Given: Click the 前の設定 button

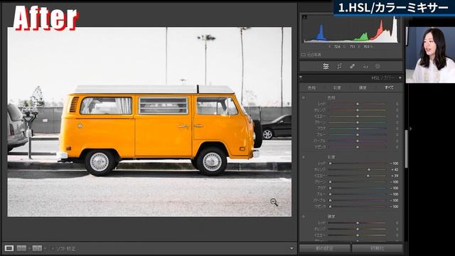Looking at the screenshot, I should [x=324, y=248].
